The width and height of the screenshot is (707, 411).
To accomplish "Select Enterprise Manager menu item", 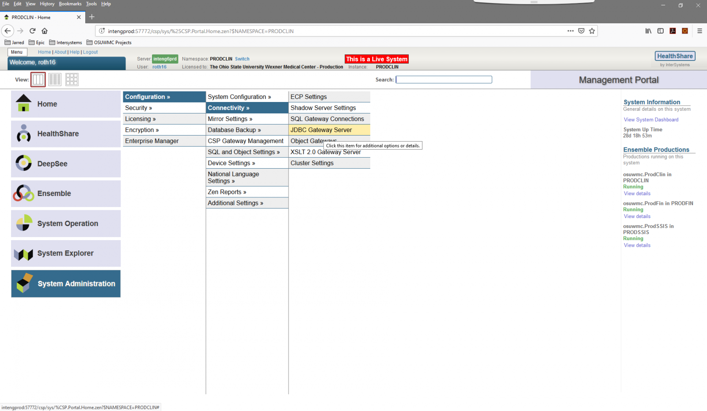I will (x=164, y=141).
